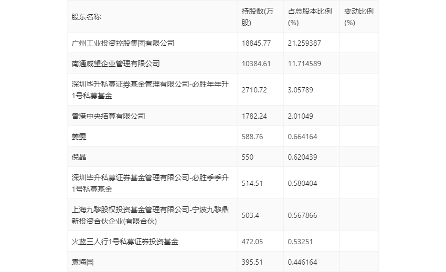
Task: Select the 11.714589 percentage value
Action: 304,64
